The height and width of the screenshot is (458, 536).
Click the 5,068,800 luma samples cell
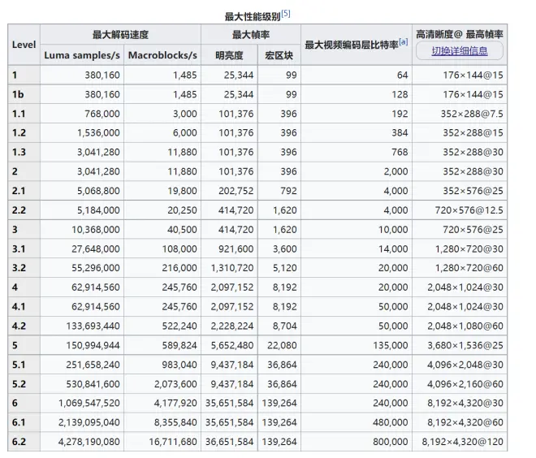point(82,191)
